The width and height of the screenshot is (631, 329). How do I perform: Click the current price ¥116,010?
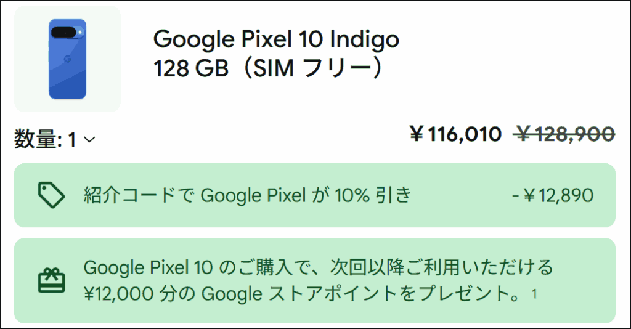click(455, 134)
